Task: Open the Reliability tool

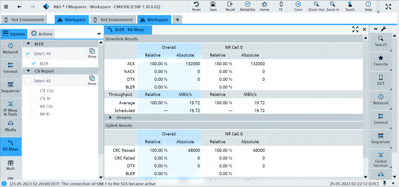Action: point(248,6)
